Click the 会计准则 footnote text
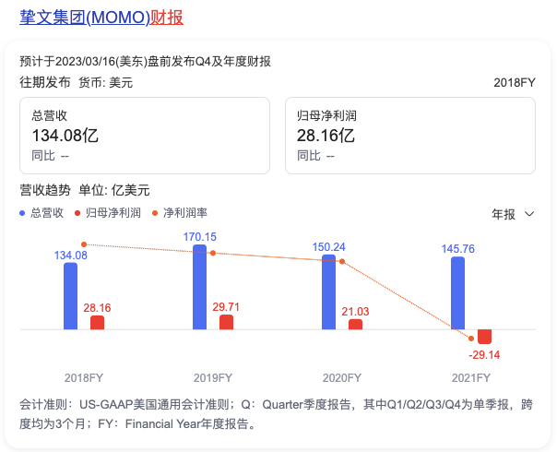557x452 pixels. [276, 414]
